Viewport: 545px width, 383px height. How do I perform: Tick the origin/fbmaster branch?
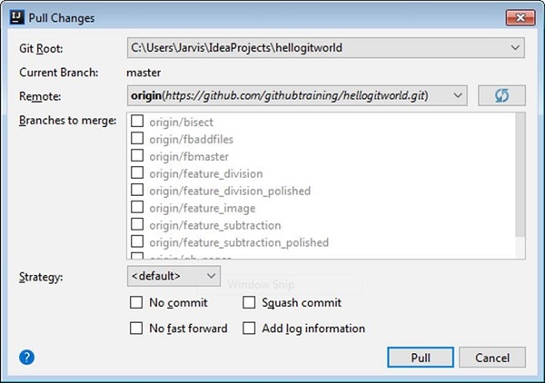pyautogui.click(x=138, y=156)
